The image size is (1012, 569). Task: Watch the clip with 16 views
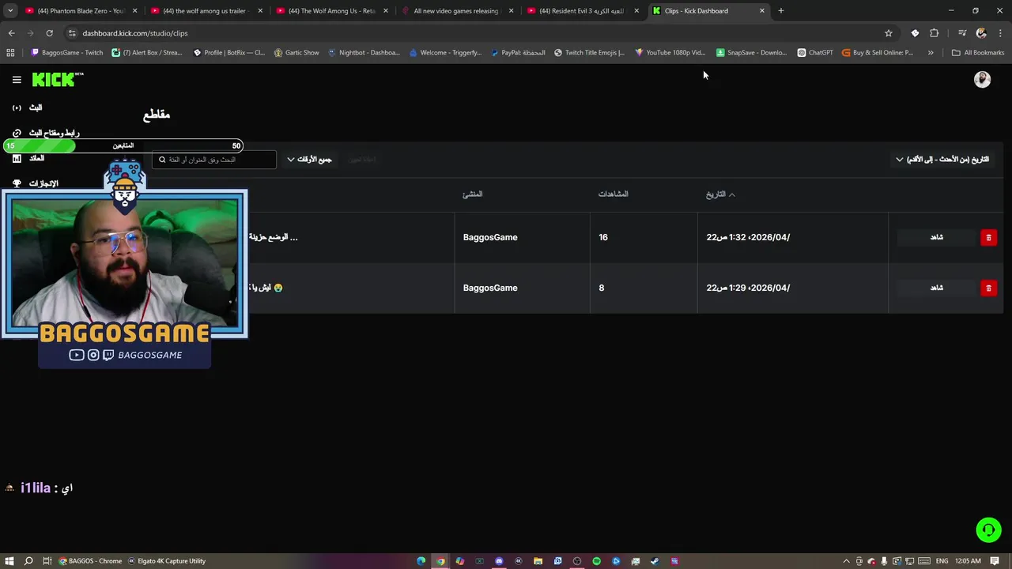tap(937, 237)
